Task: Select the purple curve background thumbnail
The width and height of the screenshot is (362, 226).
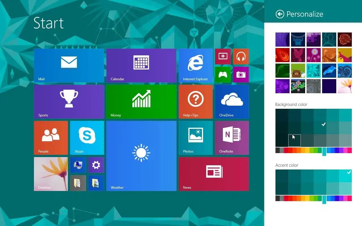Action: coord(283,40)
